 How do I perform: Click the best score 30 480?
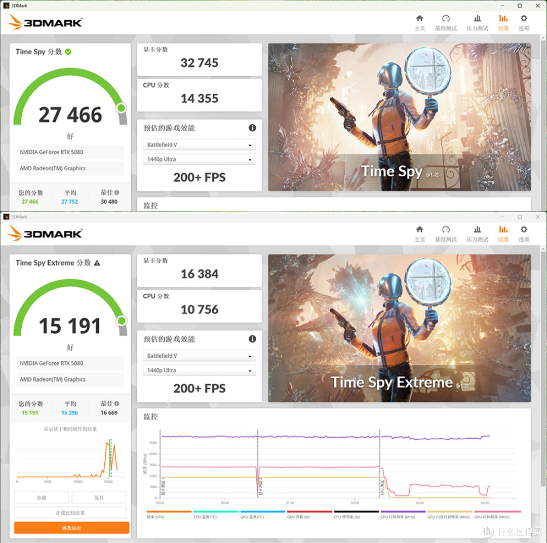(109, 202)
